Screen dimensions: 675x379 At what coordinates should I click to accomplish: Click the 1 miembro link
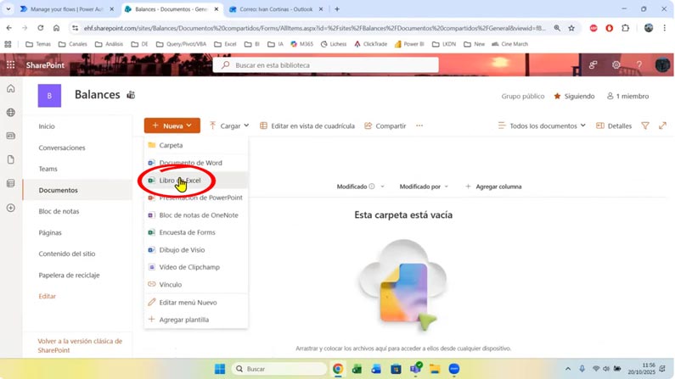coord(627,96)
